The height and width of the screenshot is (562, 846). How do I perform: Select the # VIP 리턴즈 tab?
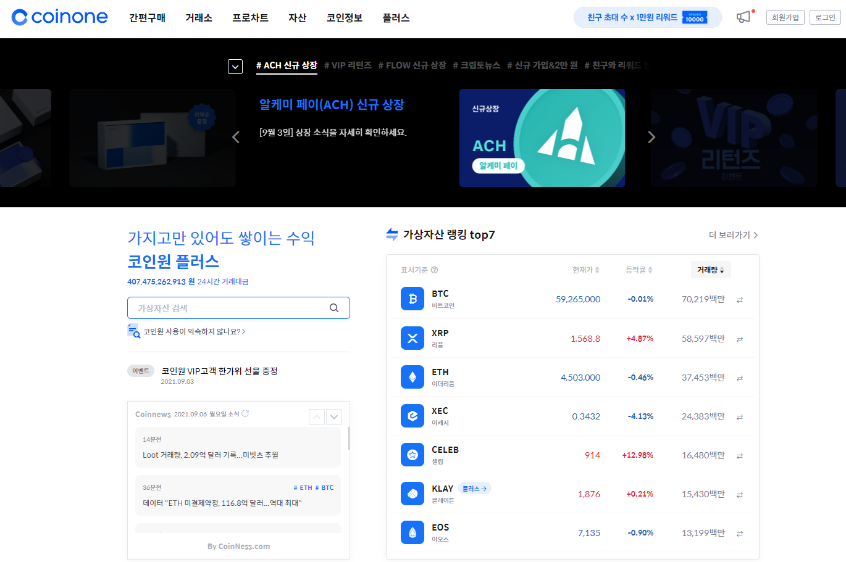pos(348,65)
